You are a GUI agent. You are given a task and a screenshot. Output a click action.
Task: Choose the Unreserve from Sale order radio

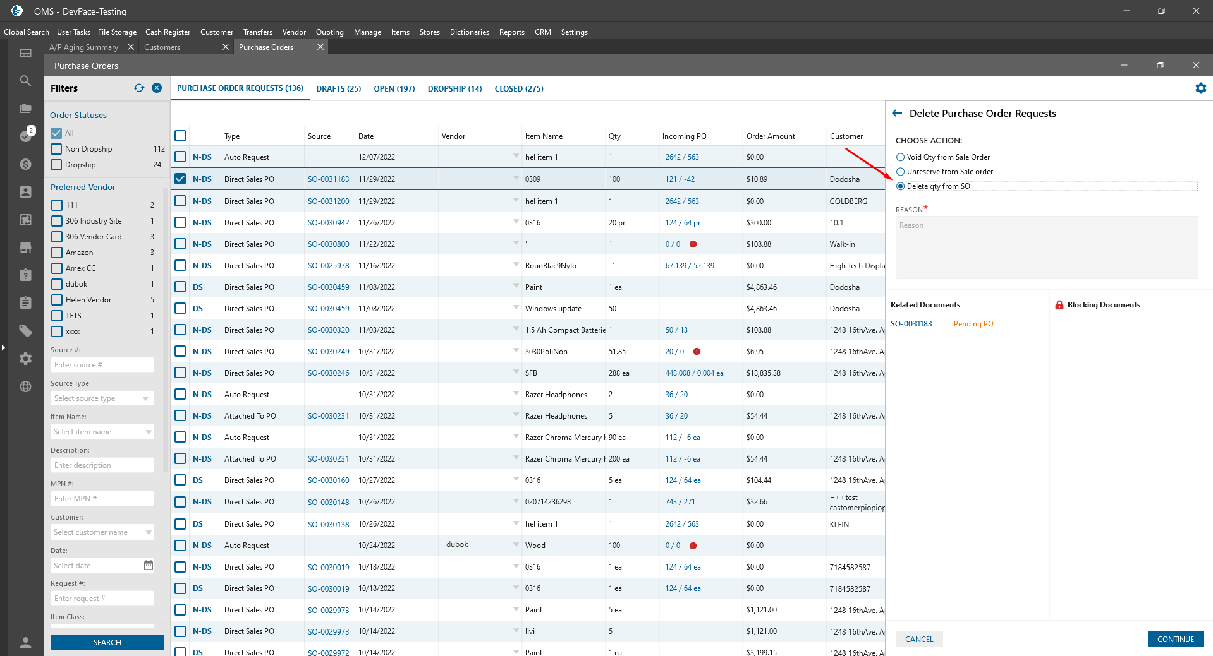pos(900,172)
